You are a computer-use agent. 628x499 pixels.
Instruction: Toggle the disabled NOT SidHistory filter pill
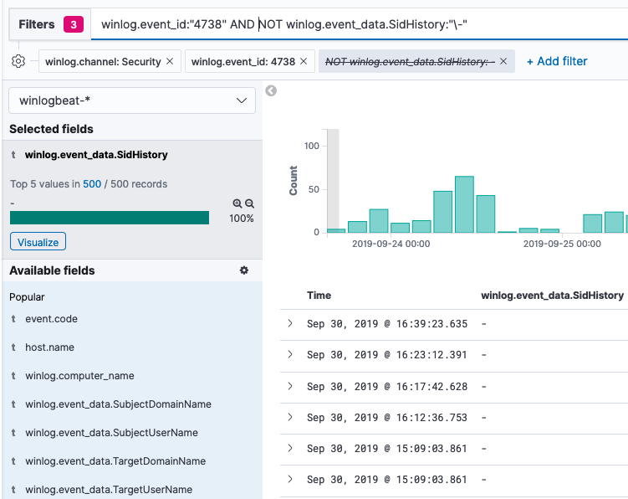pos(410,61)
